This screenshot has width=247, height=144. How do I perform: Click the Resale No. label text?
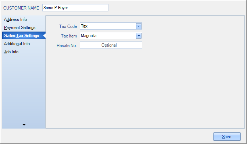tap(67, 46)
